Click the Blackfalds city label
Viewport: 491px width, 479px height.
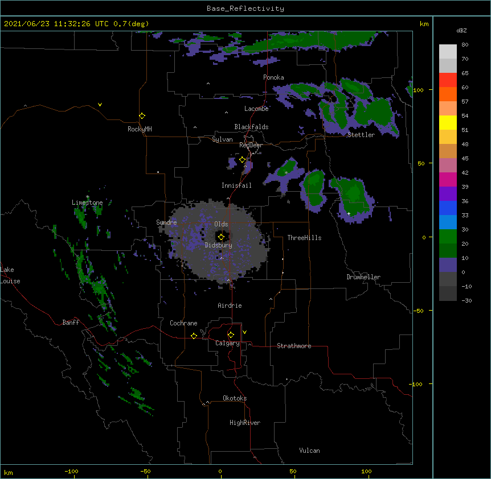coord(251,127)
